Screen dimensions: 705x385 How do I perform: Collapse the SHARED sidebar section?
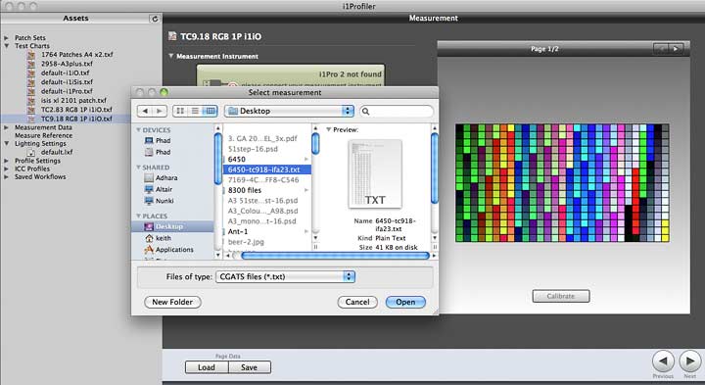pyautogui.click(x=138, y=168)
